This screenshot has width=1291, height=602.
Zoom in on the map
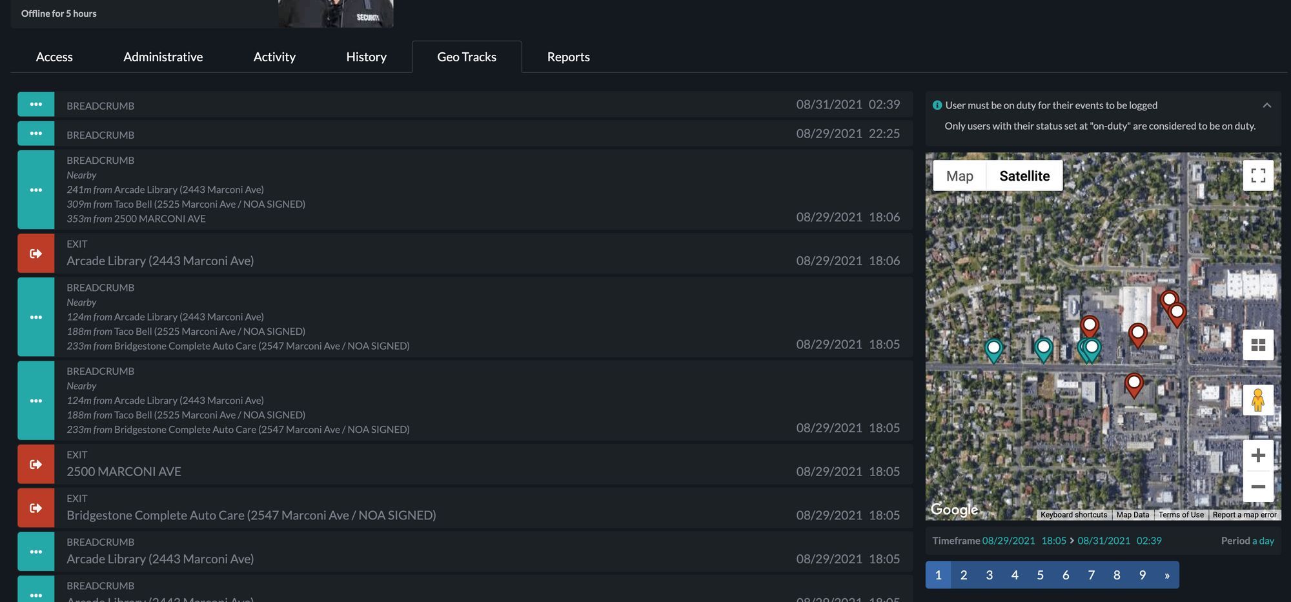click(x=1257, y=455)
